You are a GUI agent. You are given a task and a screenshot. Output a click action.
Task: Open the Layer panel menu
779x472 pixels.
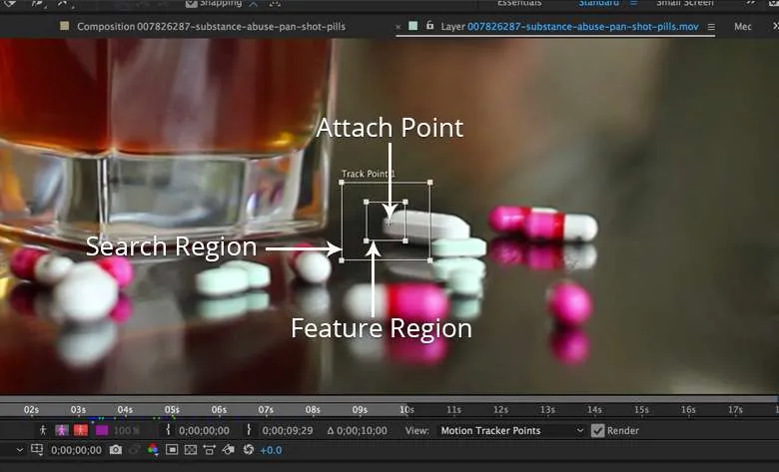click(711, 27)
